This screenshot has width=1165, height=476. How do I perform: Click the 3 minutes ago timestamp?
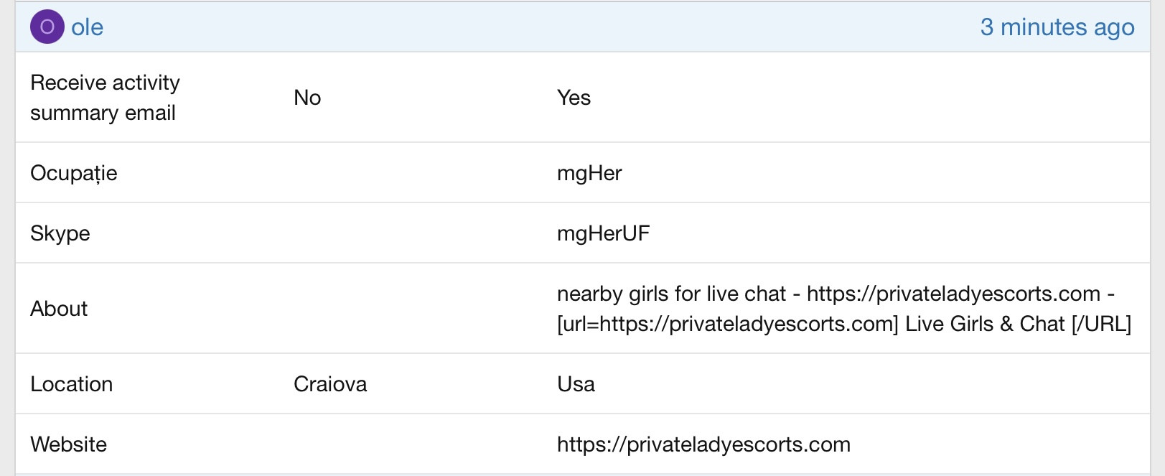pyautogui.click(x=1057, y=27)
